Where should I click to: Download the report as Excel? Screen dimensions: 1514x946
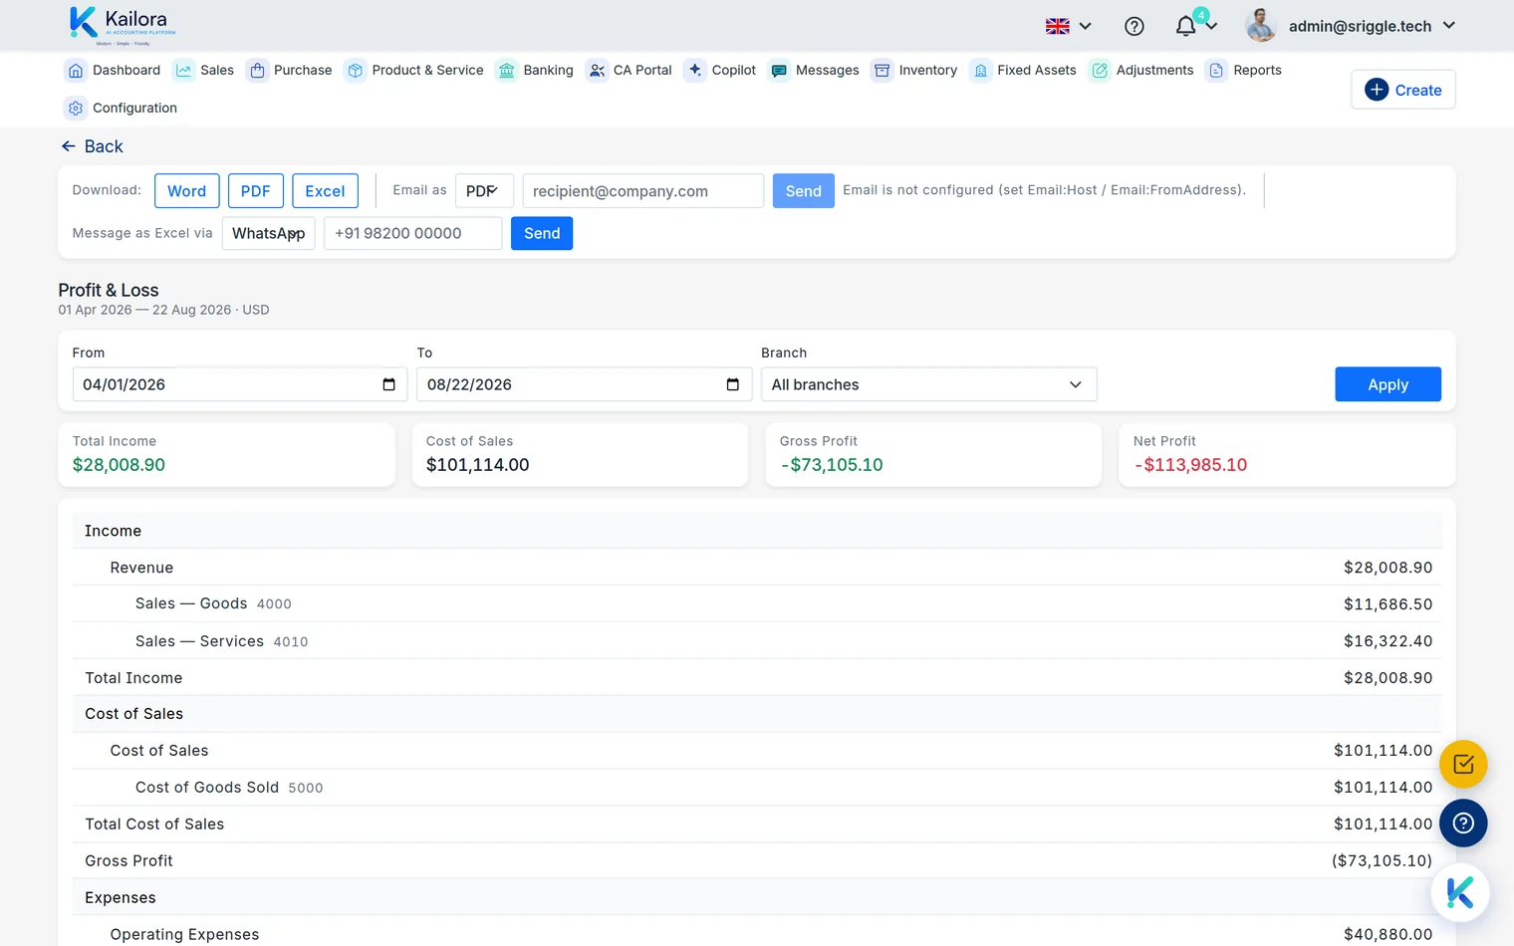click(325, 191)
